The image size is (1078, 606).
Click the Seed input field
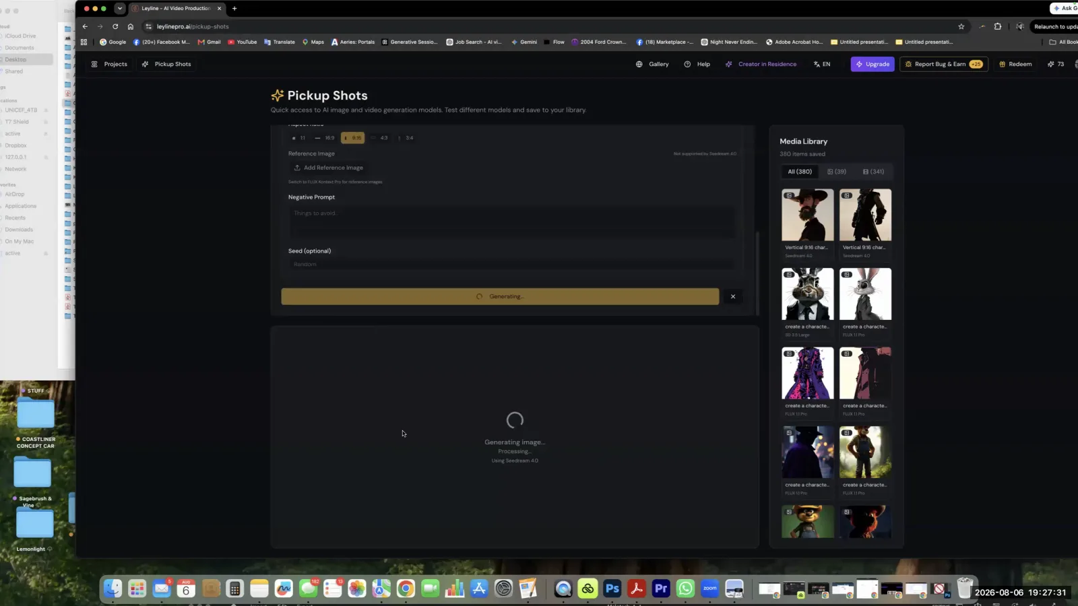[x=512, y=264]
